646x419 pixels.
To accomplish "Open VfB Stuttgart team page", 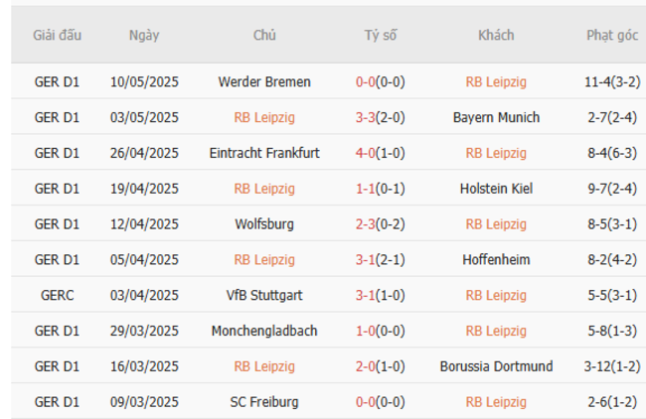I will coord(264,295).
